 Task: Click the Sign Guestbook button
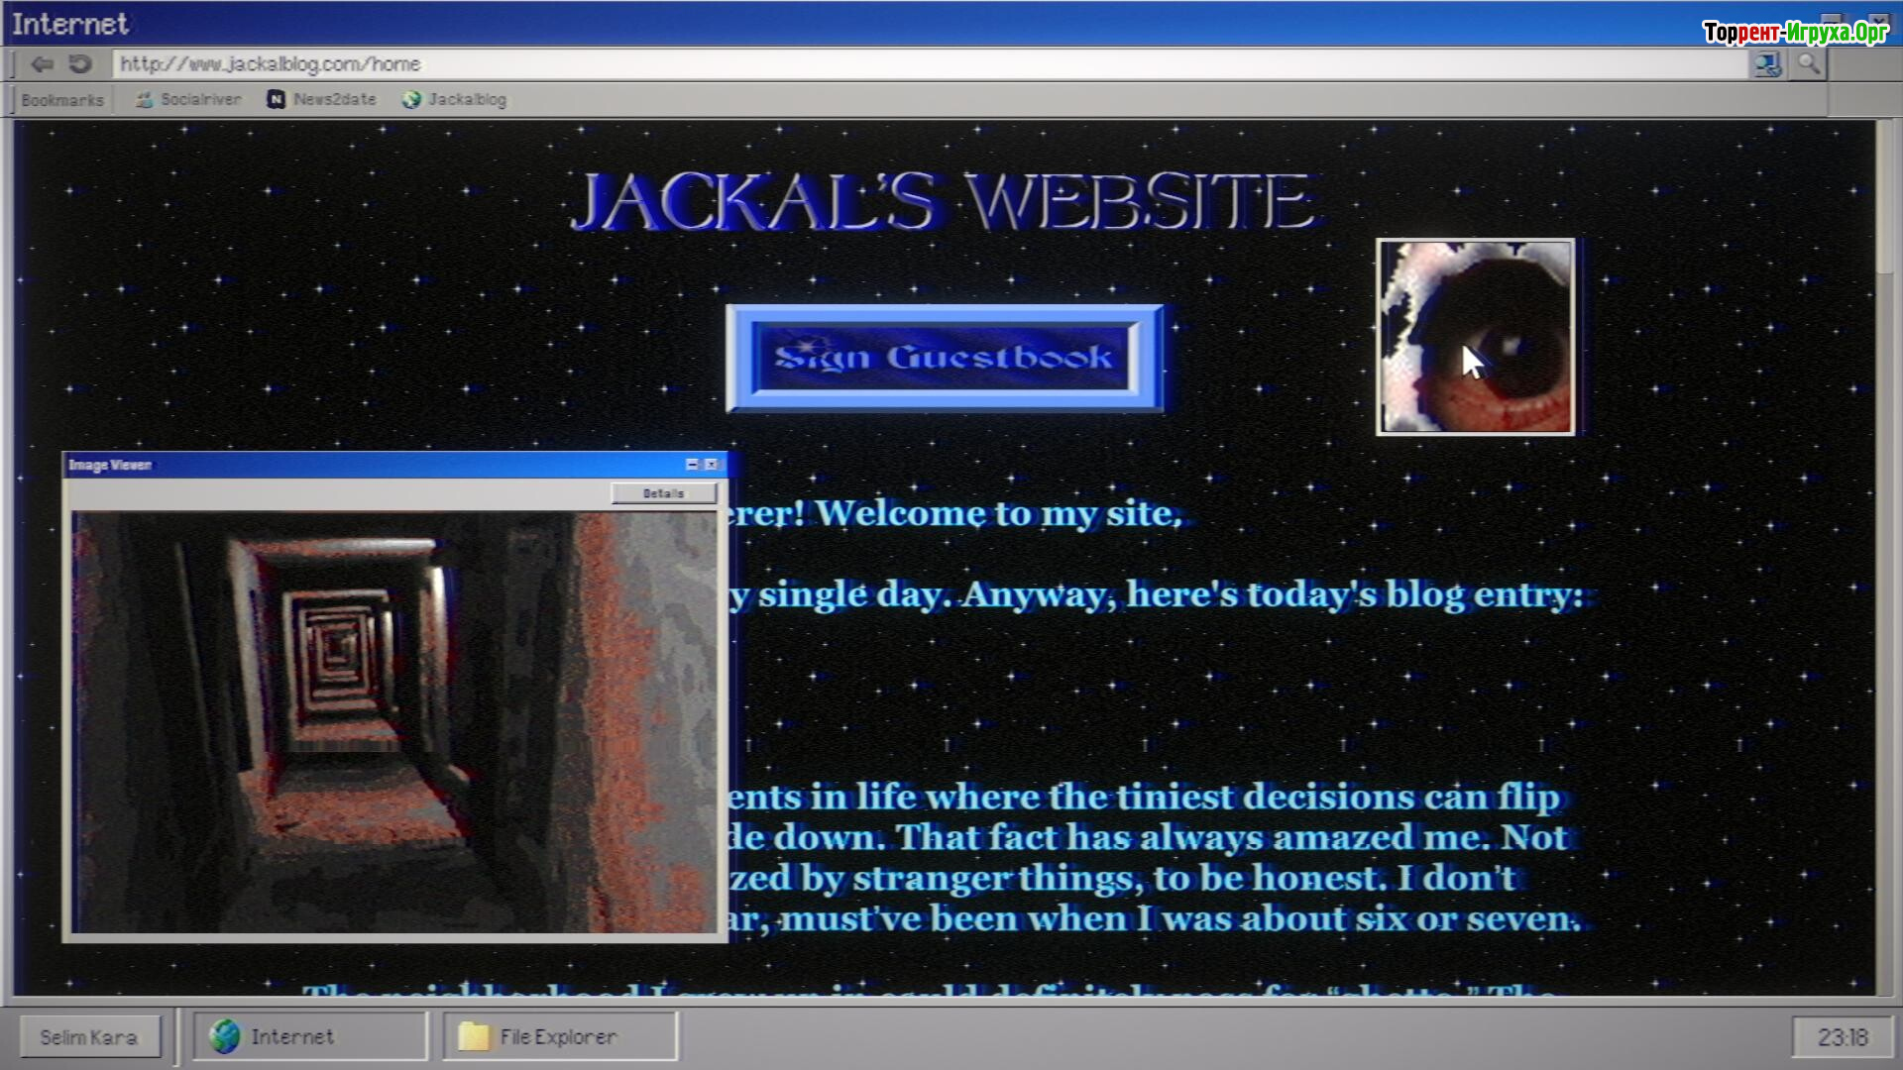[x=944, y=358]
